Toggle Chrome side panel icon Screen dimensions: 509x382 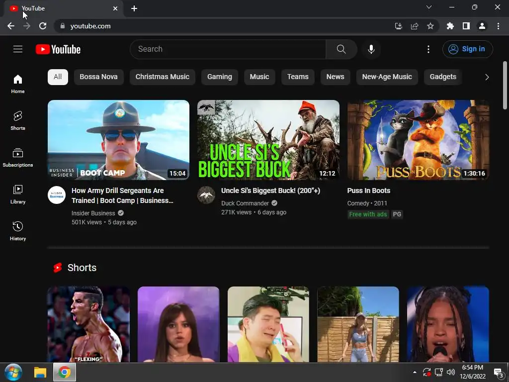tap(466, 26)
